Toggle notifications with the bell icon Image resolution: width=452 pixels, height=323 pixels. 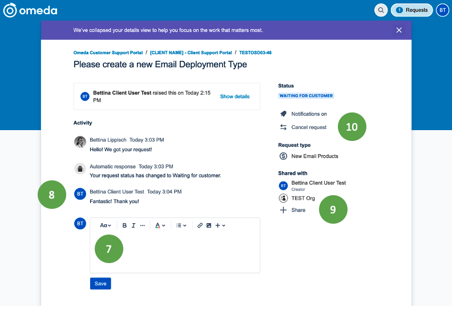click(283, 114)
